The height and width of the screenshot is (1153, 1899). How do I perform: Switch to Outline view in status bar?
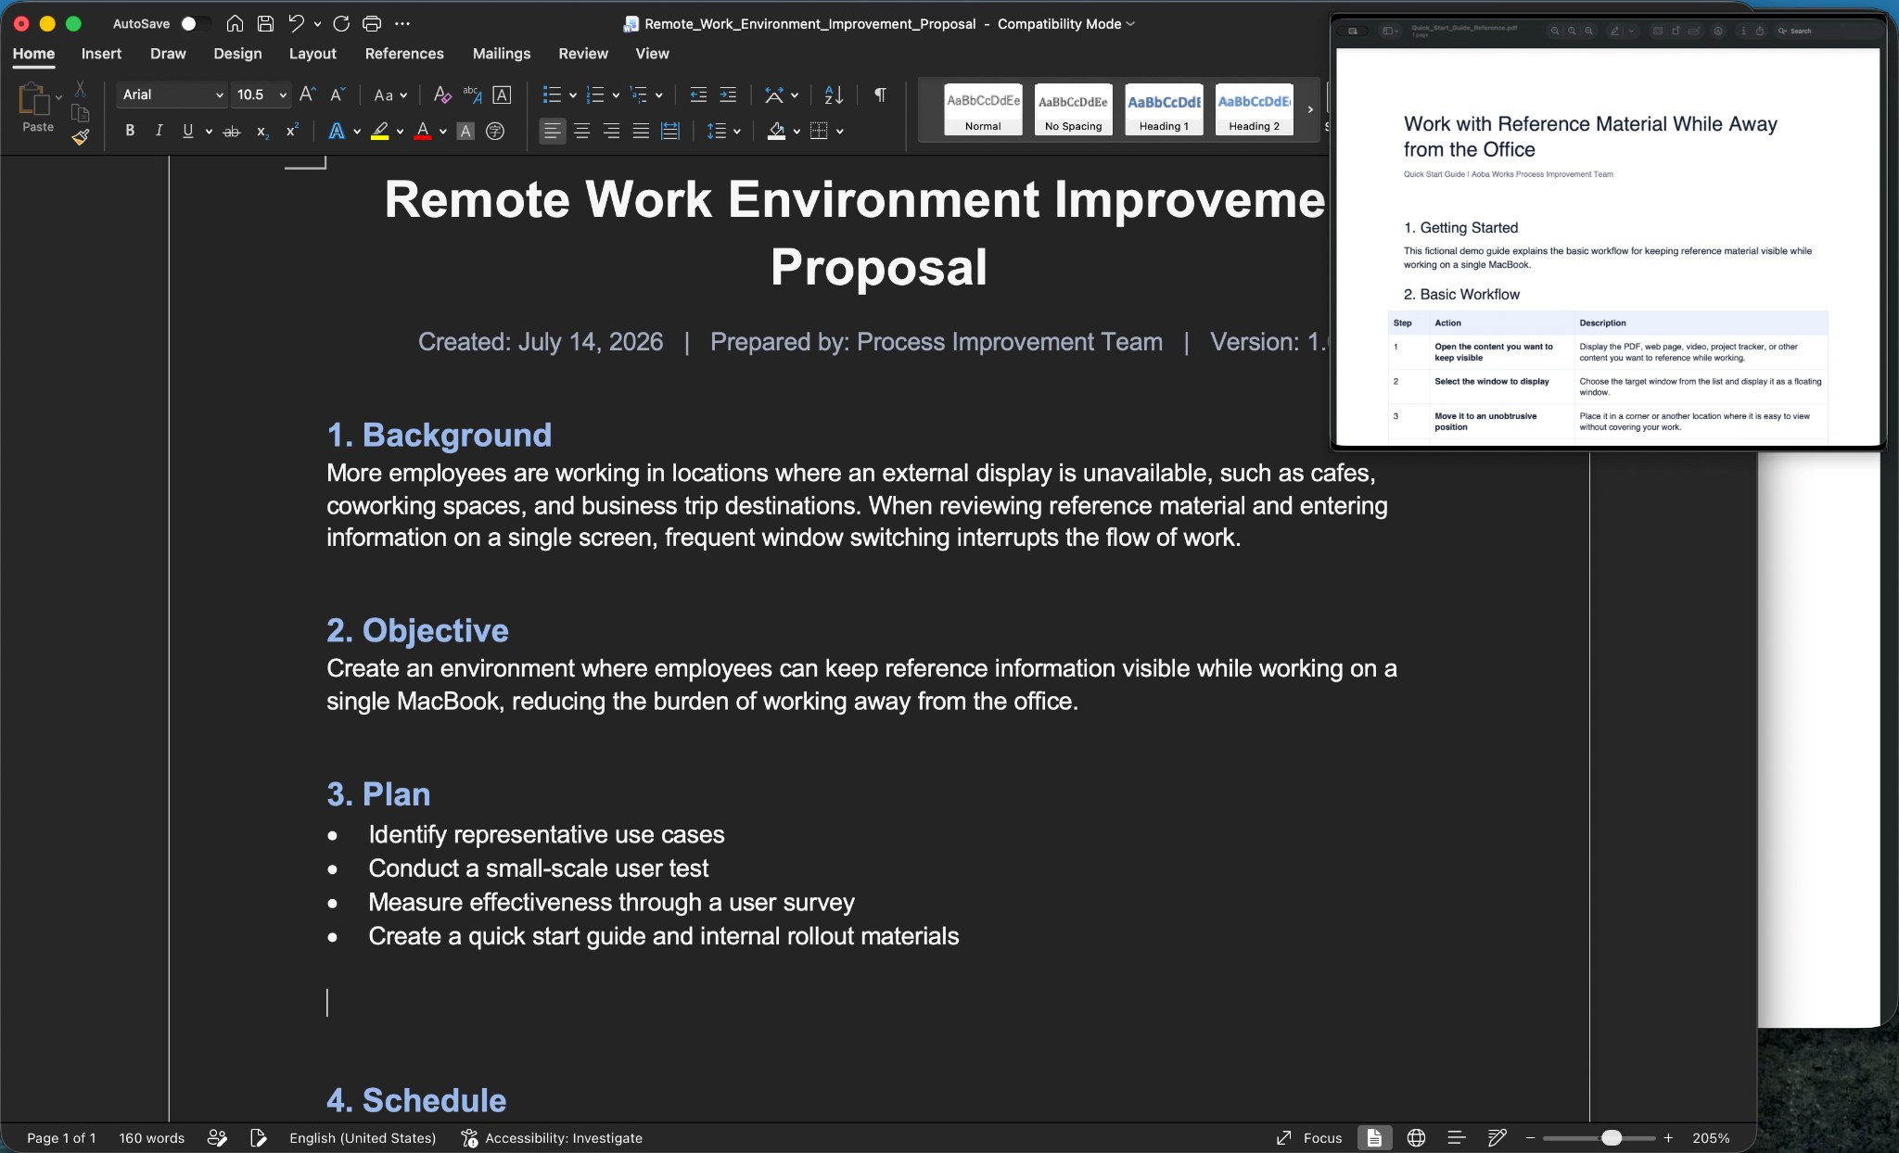(1457, 1137)
